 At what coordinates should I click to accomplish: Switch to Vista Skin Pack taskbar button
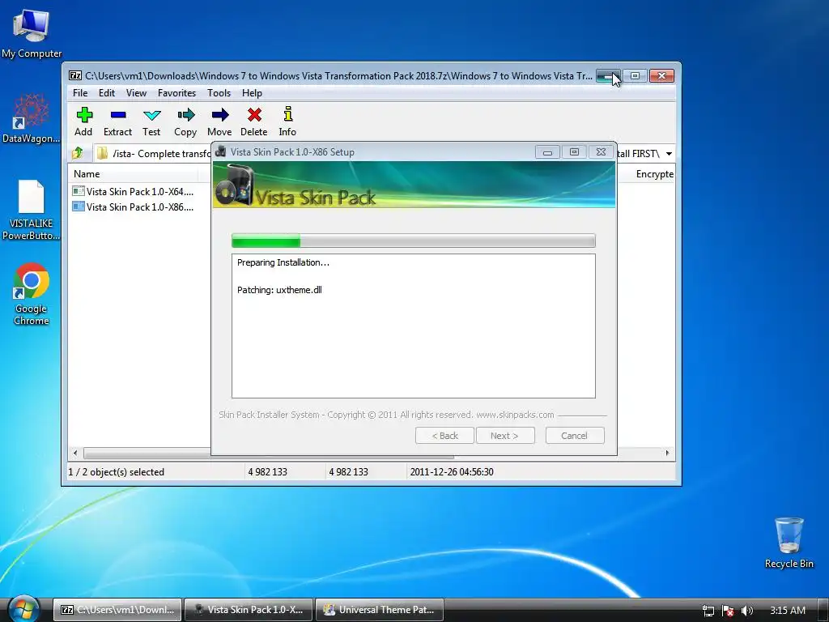249,610
